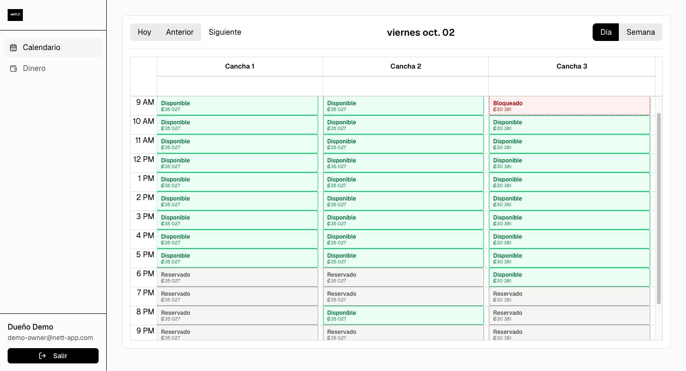Click the Dueño Demo user name
Screen dimensions: 686x371
tap(30, 327)
